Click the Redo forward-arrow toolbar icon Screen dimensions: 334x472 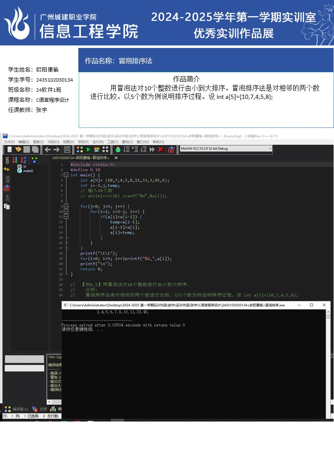pyautogui.click(x=56, y=149)
